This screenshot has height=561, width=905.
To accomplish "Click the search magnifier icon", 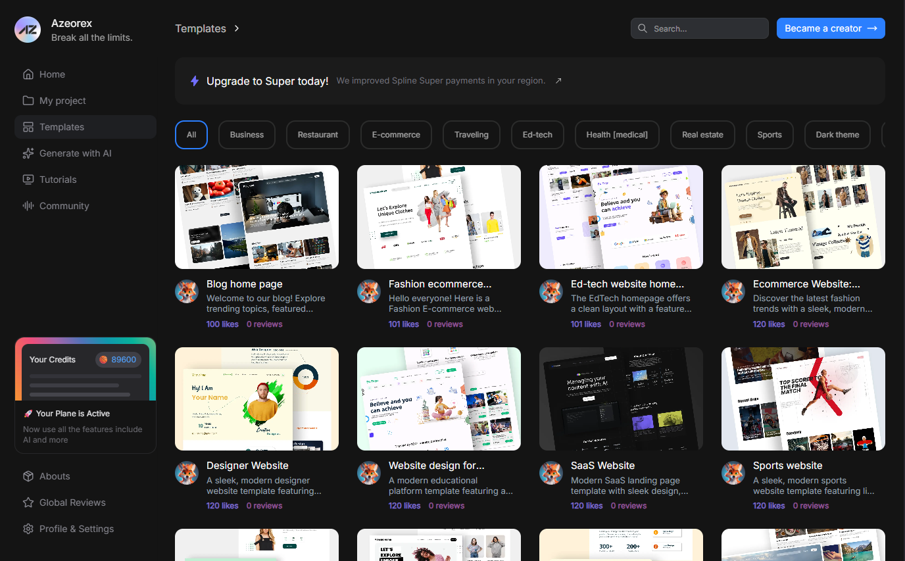I will 643,28.
